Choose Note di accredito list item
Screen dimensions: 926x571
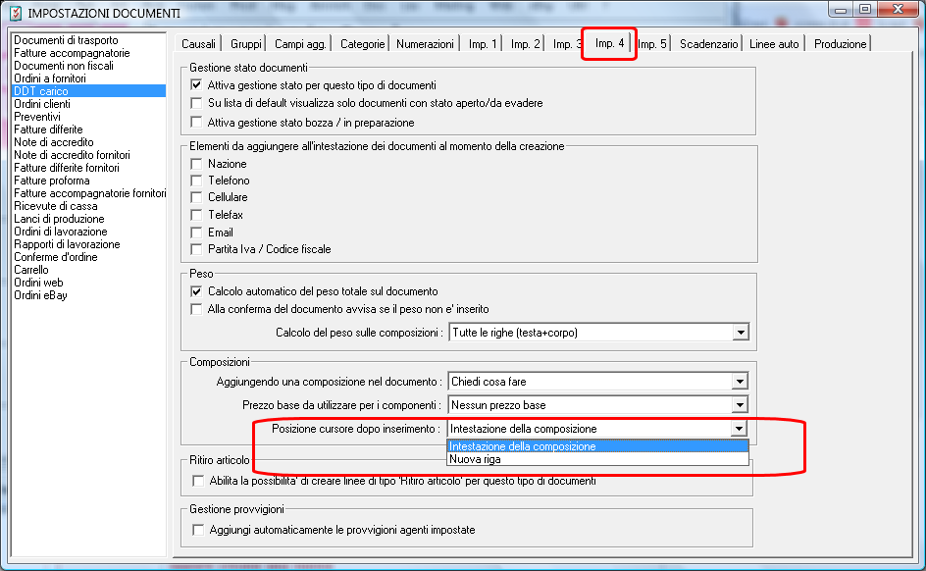point(88,142)
